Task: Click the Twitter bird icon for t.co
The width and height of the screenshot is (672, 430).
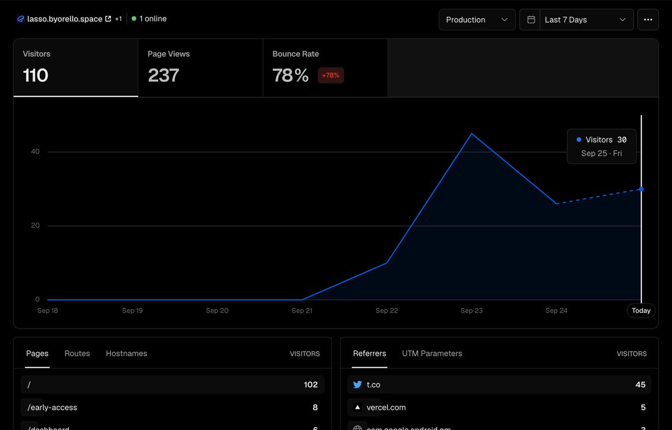Action: tap(357, 385)
